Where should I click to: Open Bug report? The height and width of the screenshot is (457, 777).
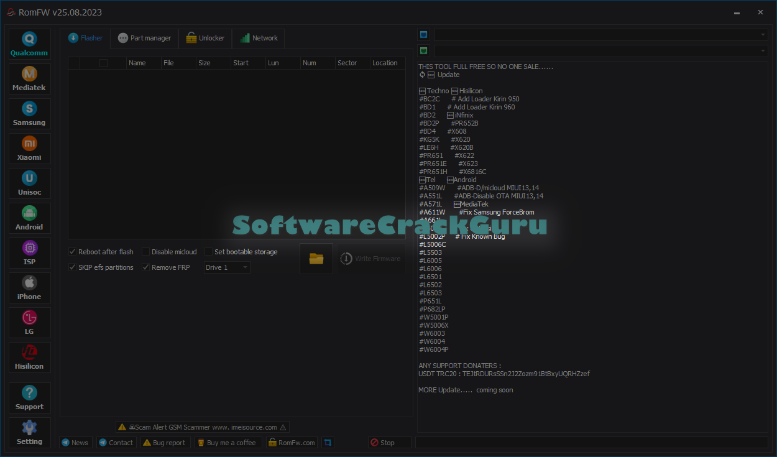point(164,443)
